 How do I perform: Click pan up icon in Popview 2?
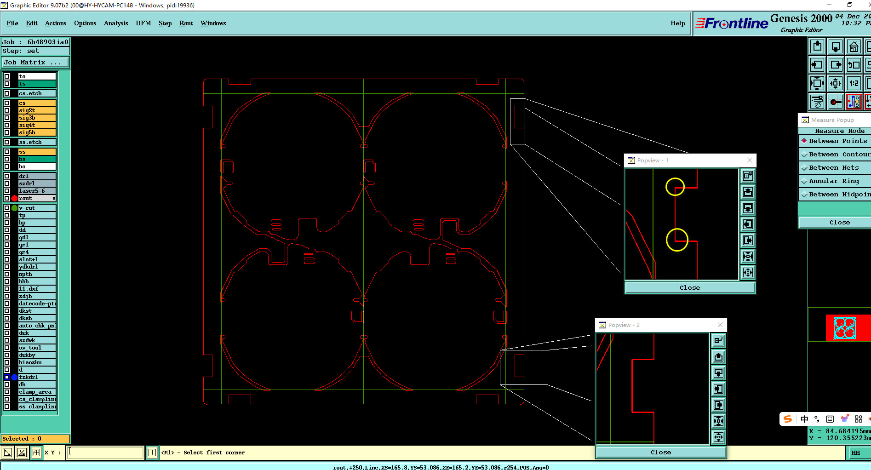pyautogui.click(x=719, y=356)
